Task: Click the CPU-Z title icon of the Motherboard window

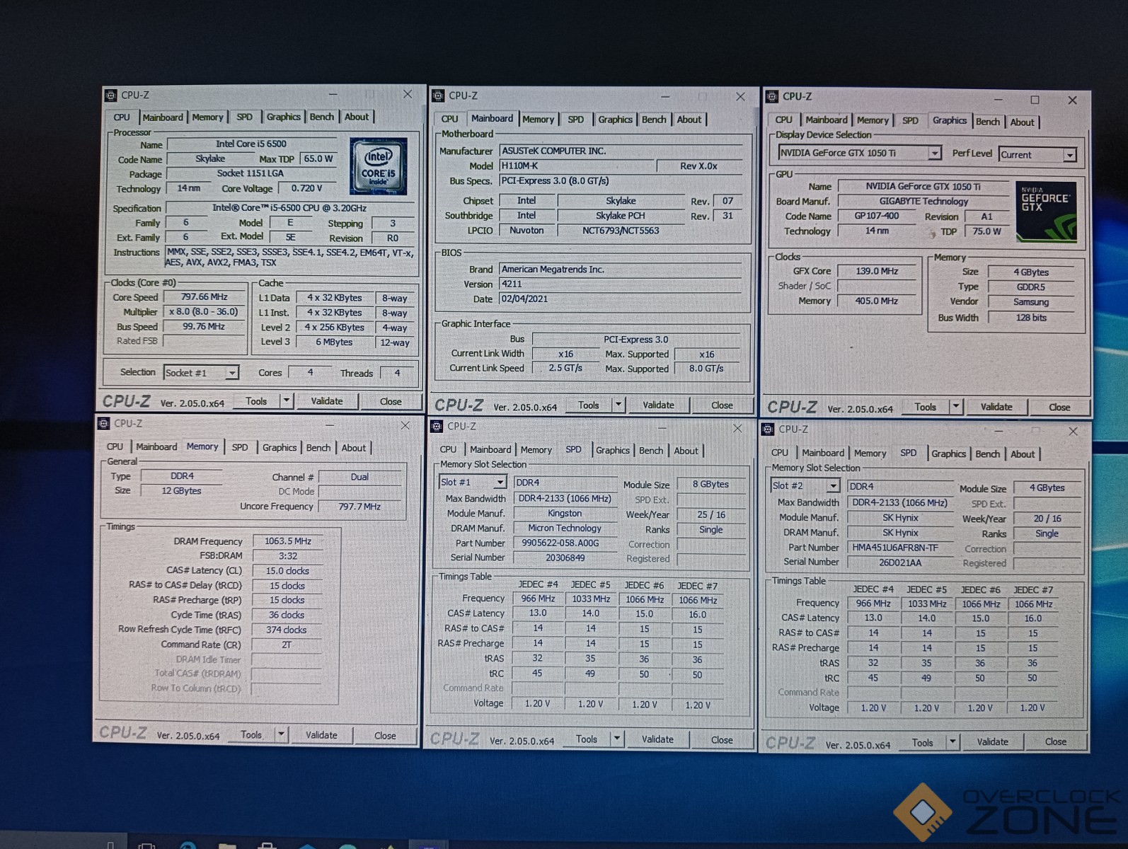Action: [x=438, y=96]
